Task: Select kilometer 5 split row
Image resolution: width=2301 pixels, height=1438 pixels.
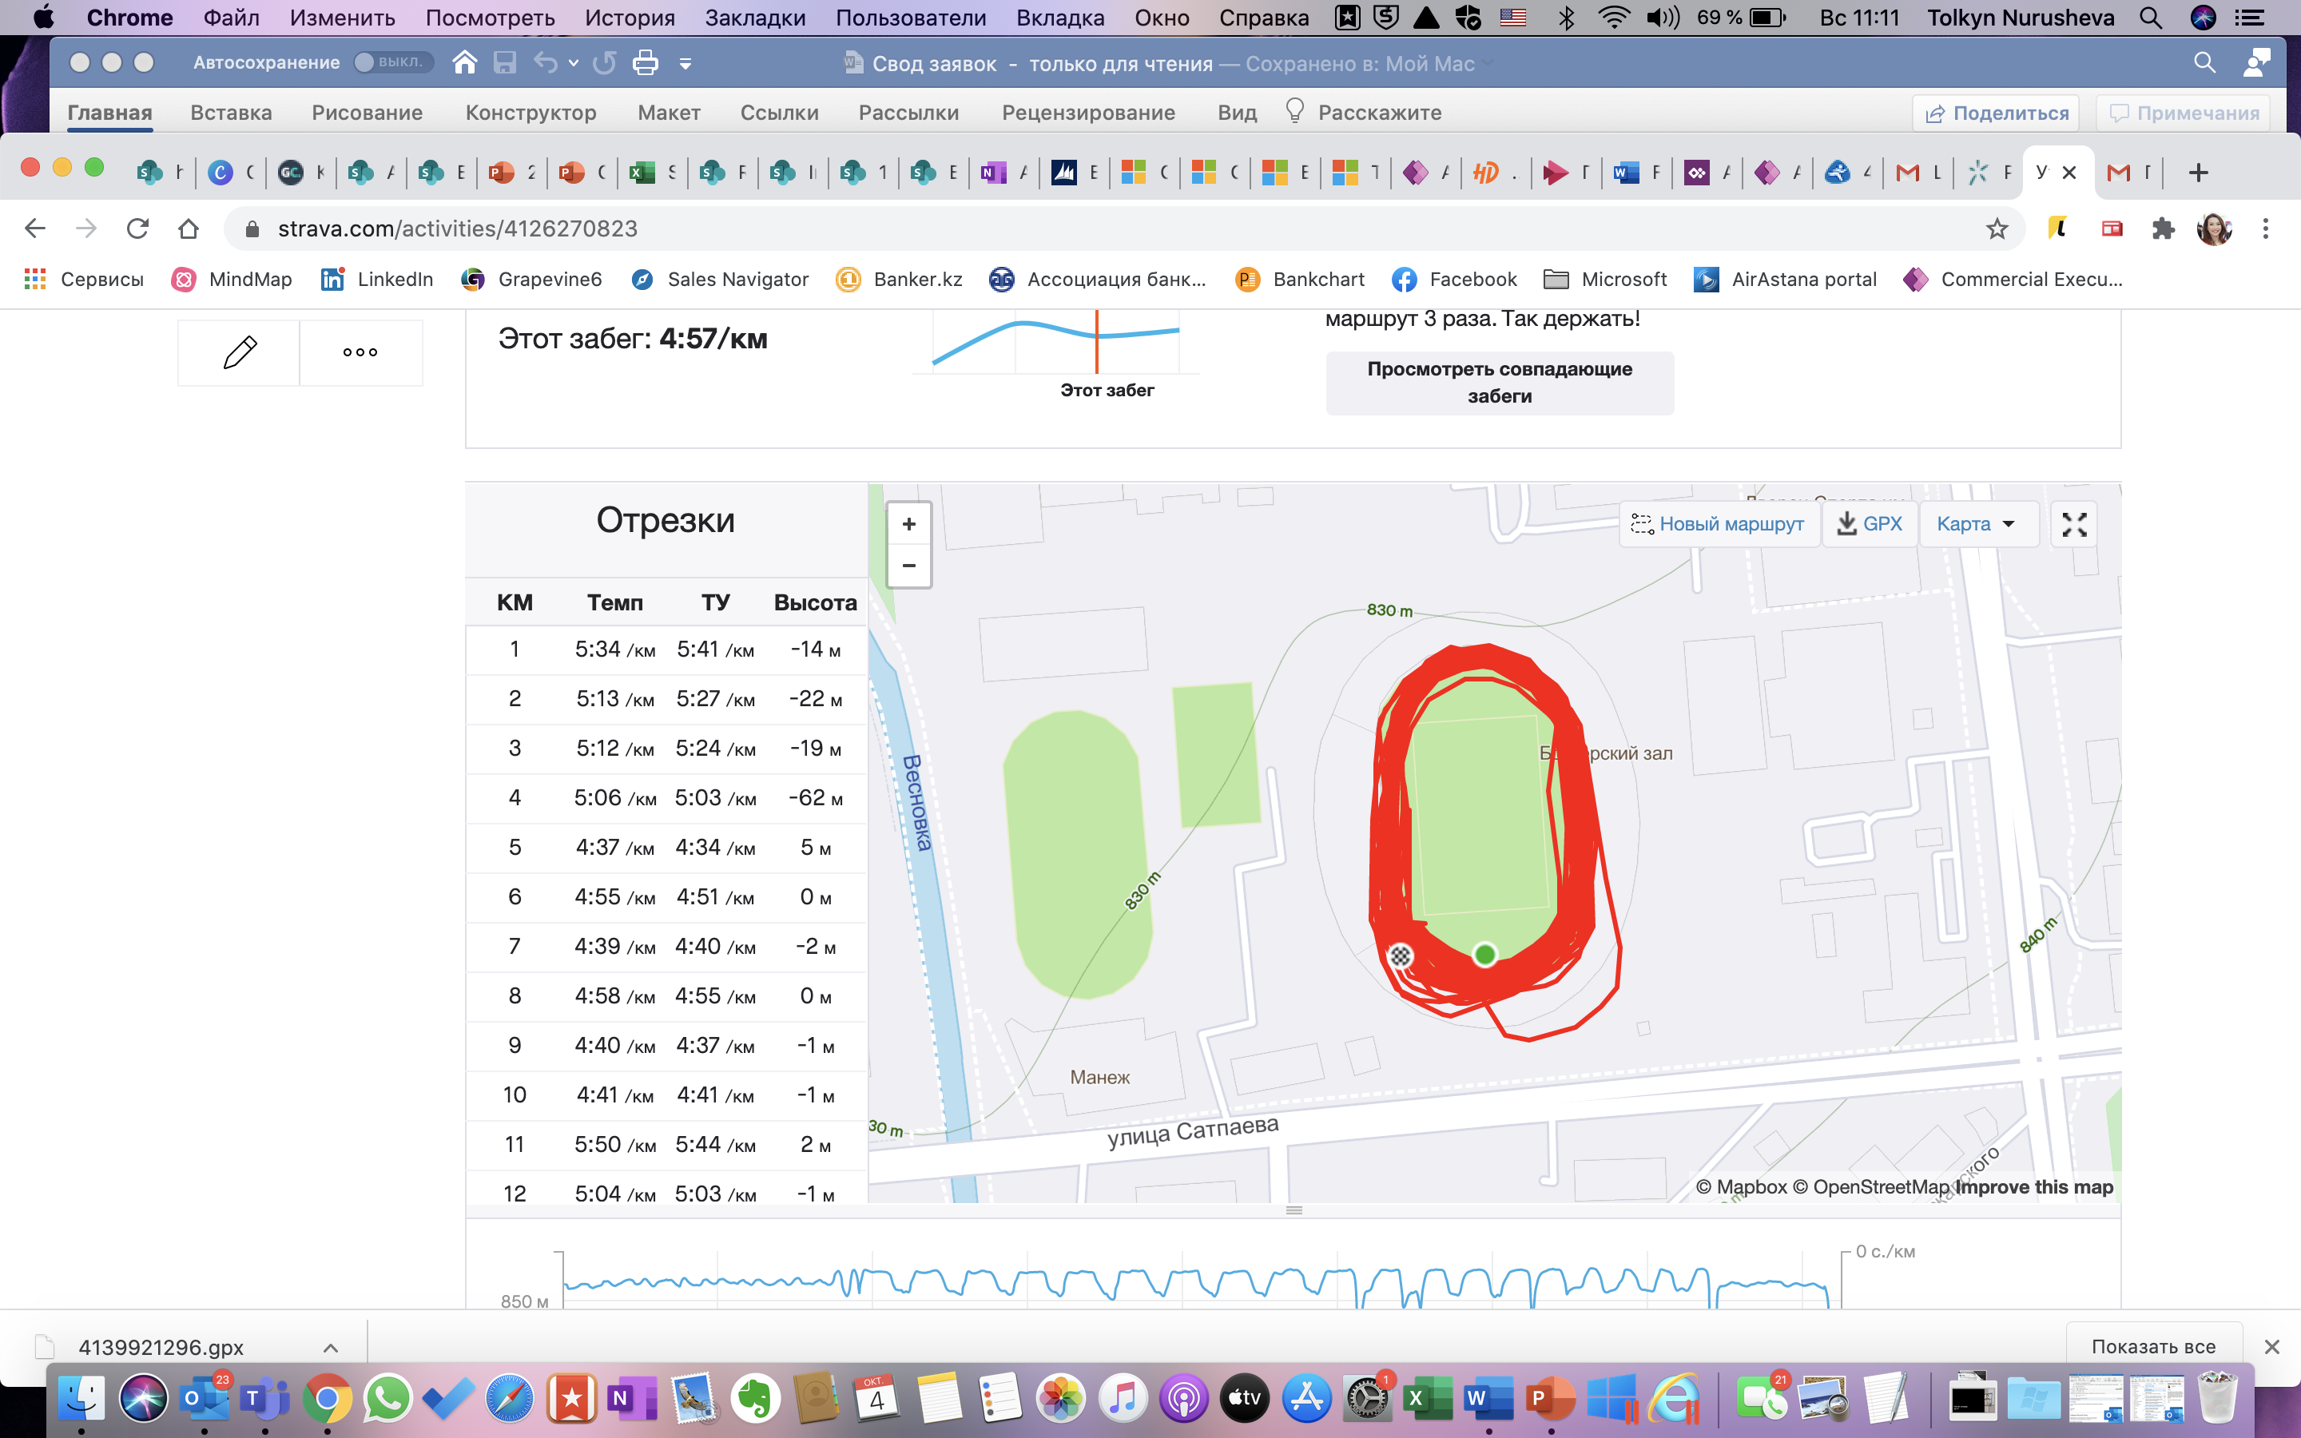Action: 666,848
